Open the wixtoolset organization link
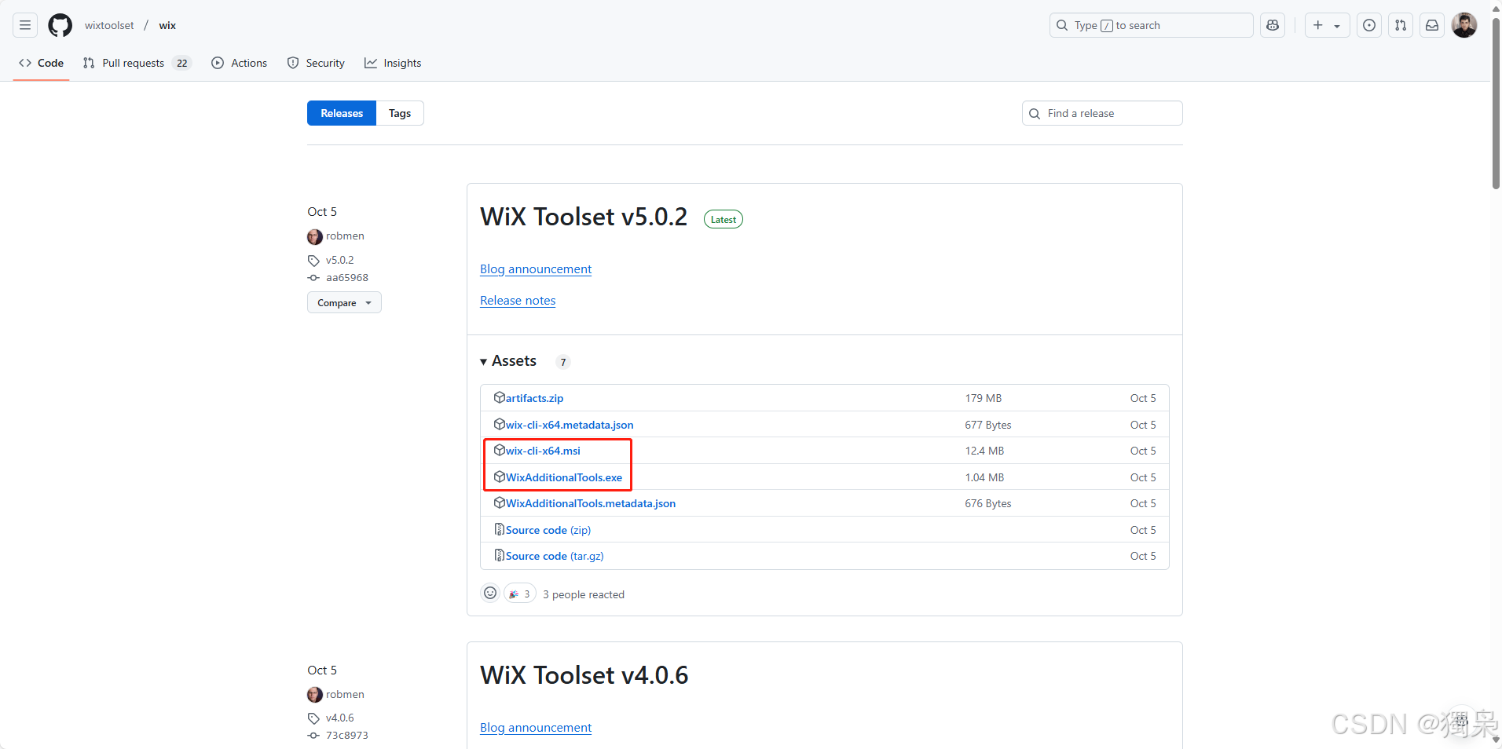 pyautogui.click(x=109, y=25)
